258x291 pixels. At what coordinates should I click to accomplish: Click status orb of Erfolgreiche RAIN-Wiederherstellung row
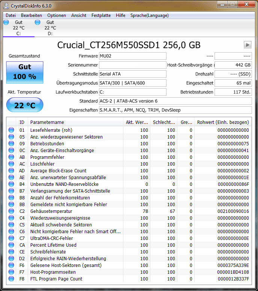11,259
